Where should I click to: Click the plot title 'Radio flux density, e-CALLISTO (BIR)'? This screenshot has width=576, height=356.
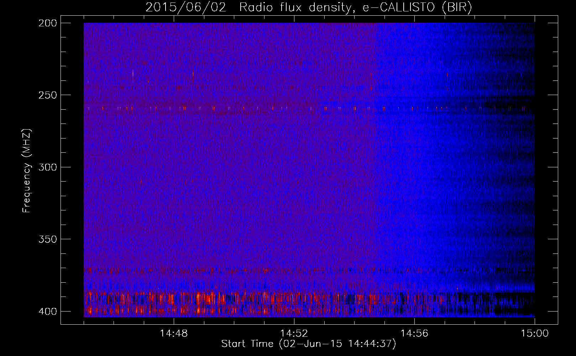point(355,7)
